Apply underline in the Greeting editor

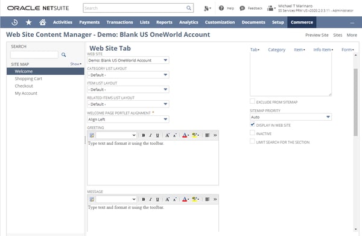[157, 135]
